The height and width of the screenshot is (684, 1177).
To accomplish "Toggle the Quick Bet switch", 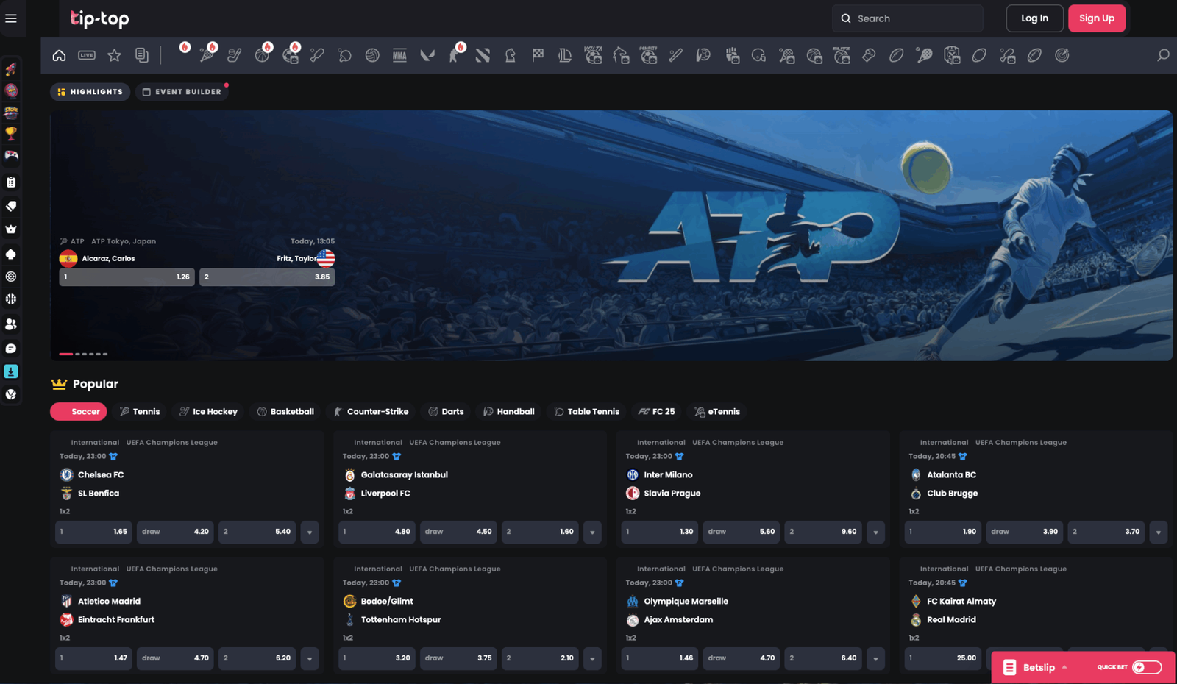I will [x=1147, y=667].
